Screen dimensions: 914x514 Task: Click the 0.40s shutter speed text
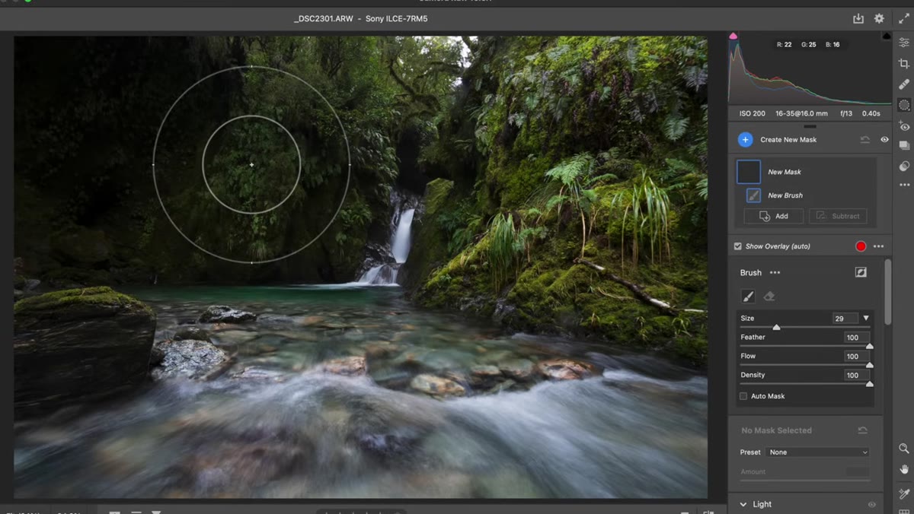(871, 113)
